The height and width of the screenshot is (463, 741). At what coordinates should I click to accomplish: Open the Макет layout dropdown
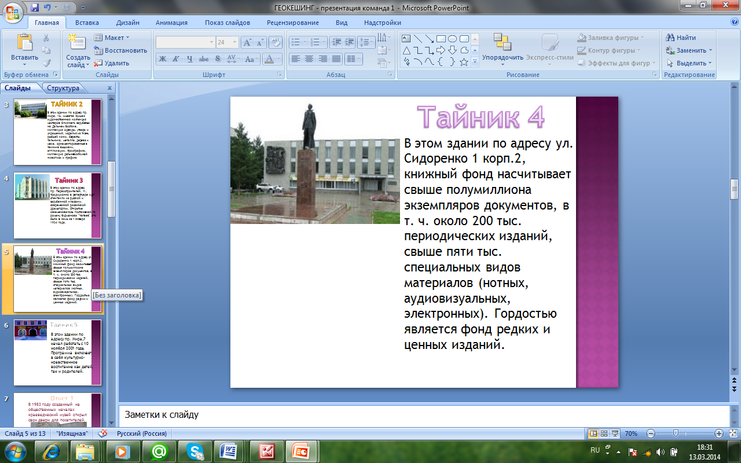click(x=112, y=38)
